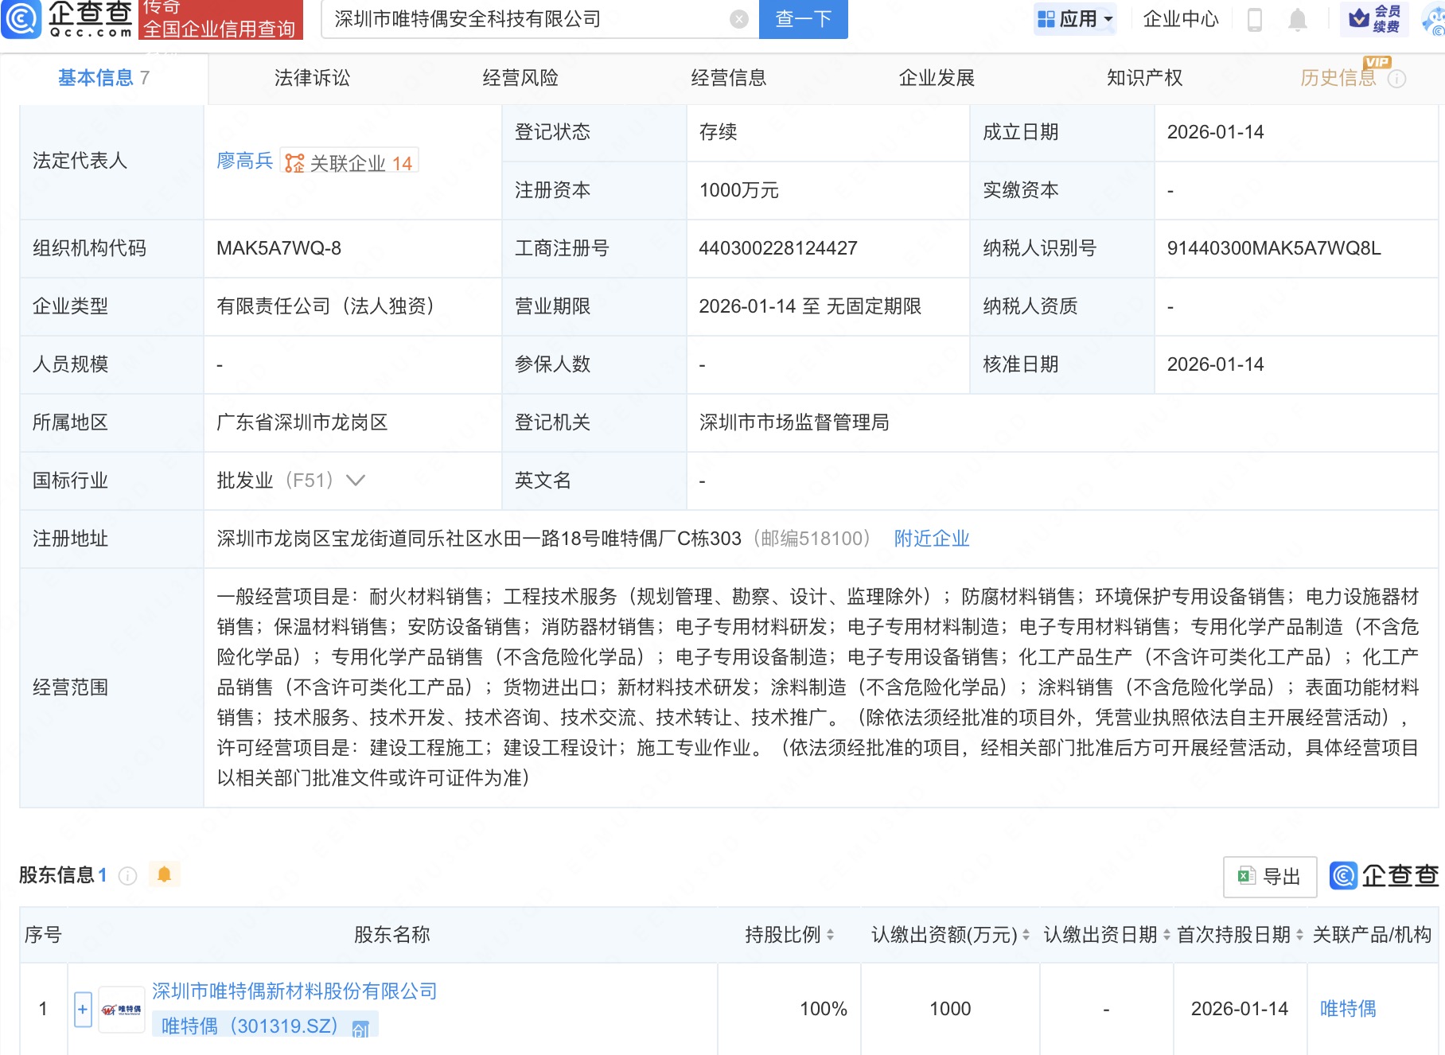Open 关联企业 via the relationship icon beside 廖高兵
Image resolution: width=1445 pixels, height=1055 pixels.
pyautogui.click(x=295, y=162)
